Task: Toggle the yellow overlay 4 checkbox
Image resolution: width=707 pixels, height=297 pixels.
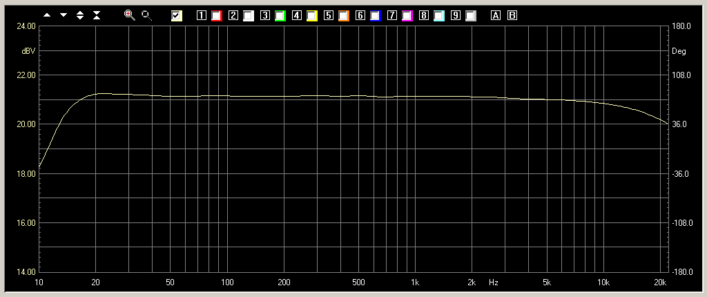Action: (x=312, y=16)
